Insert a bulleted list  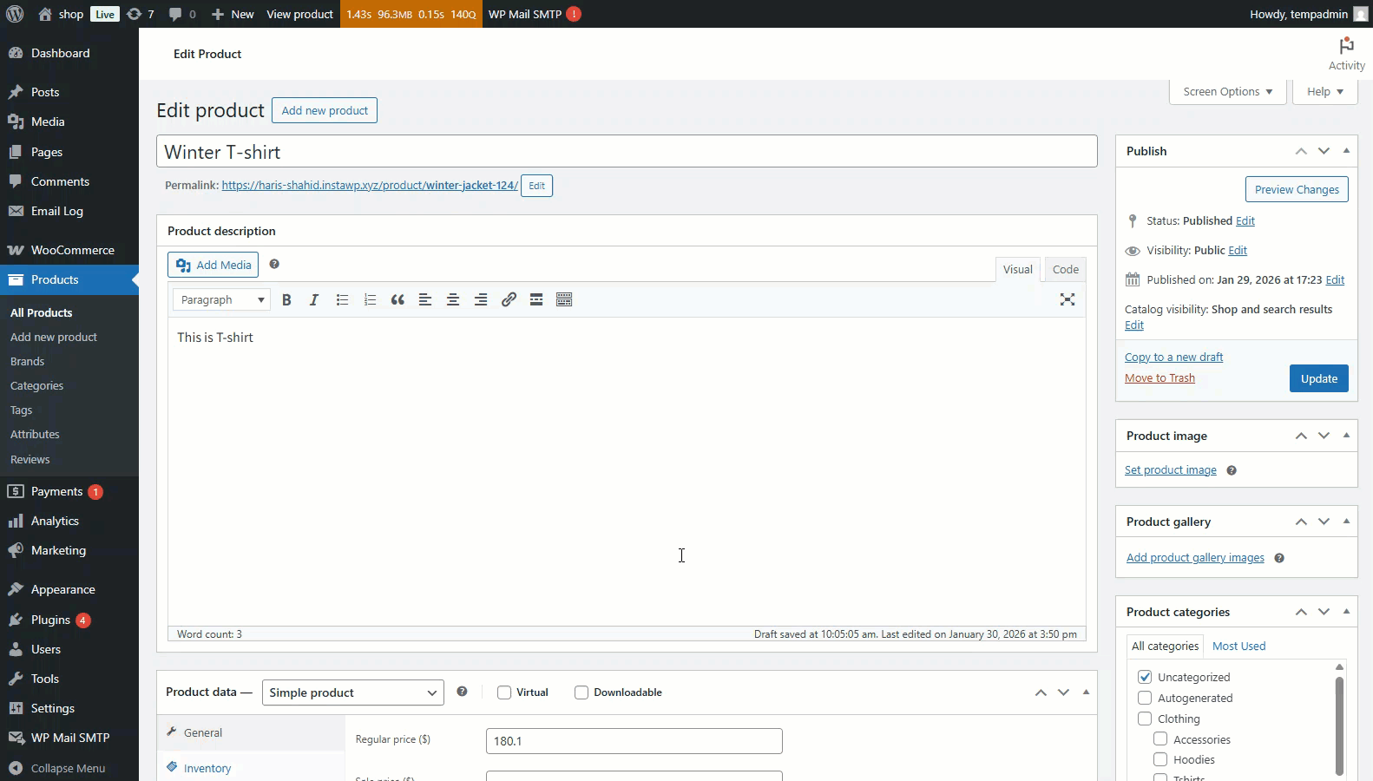point(342,300)
